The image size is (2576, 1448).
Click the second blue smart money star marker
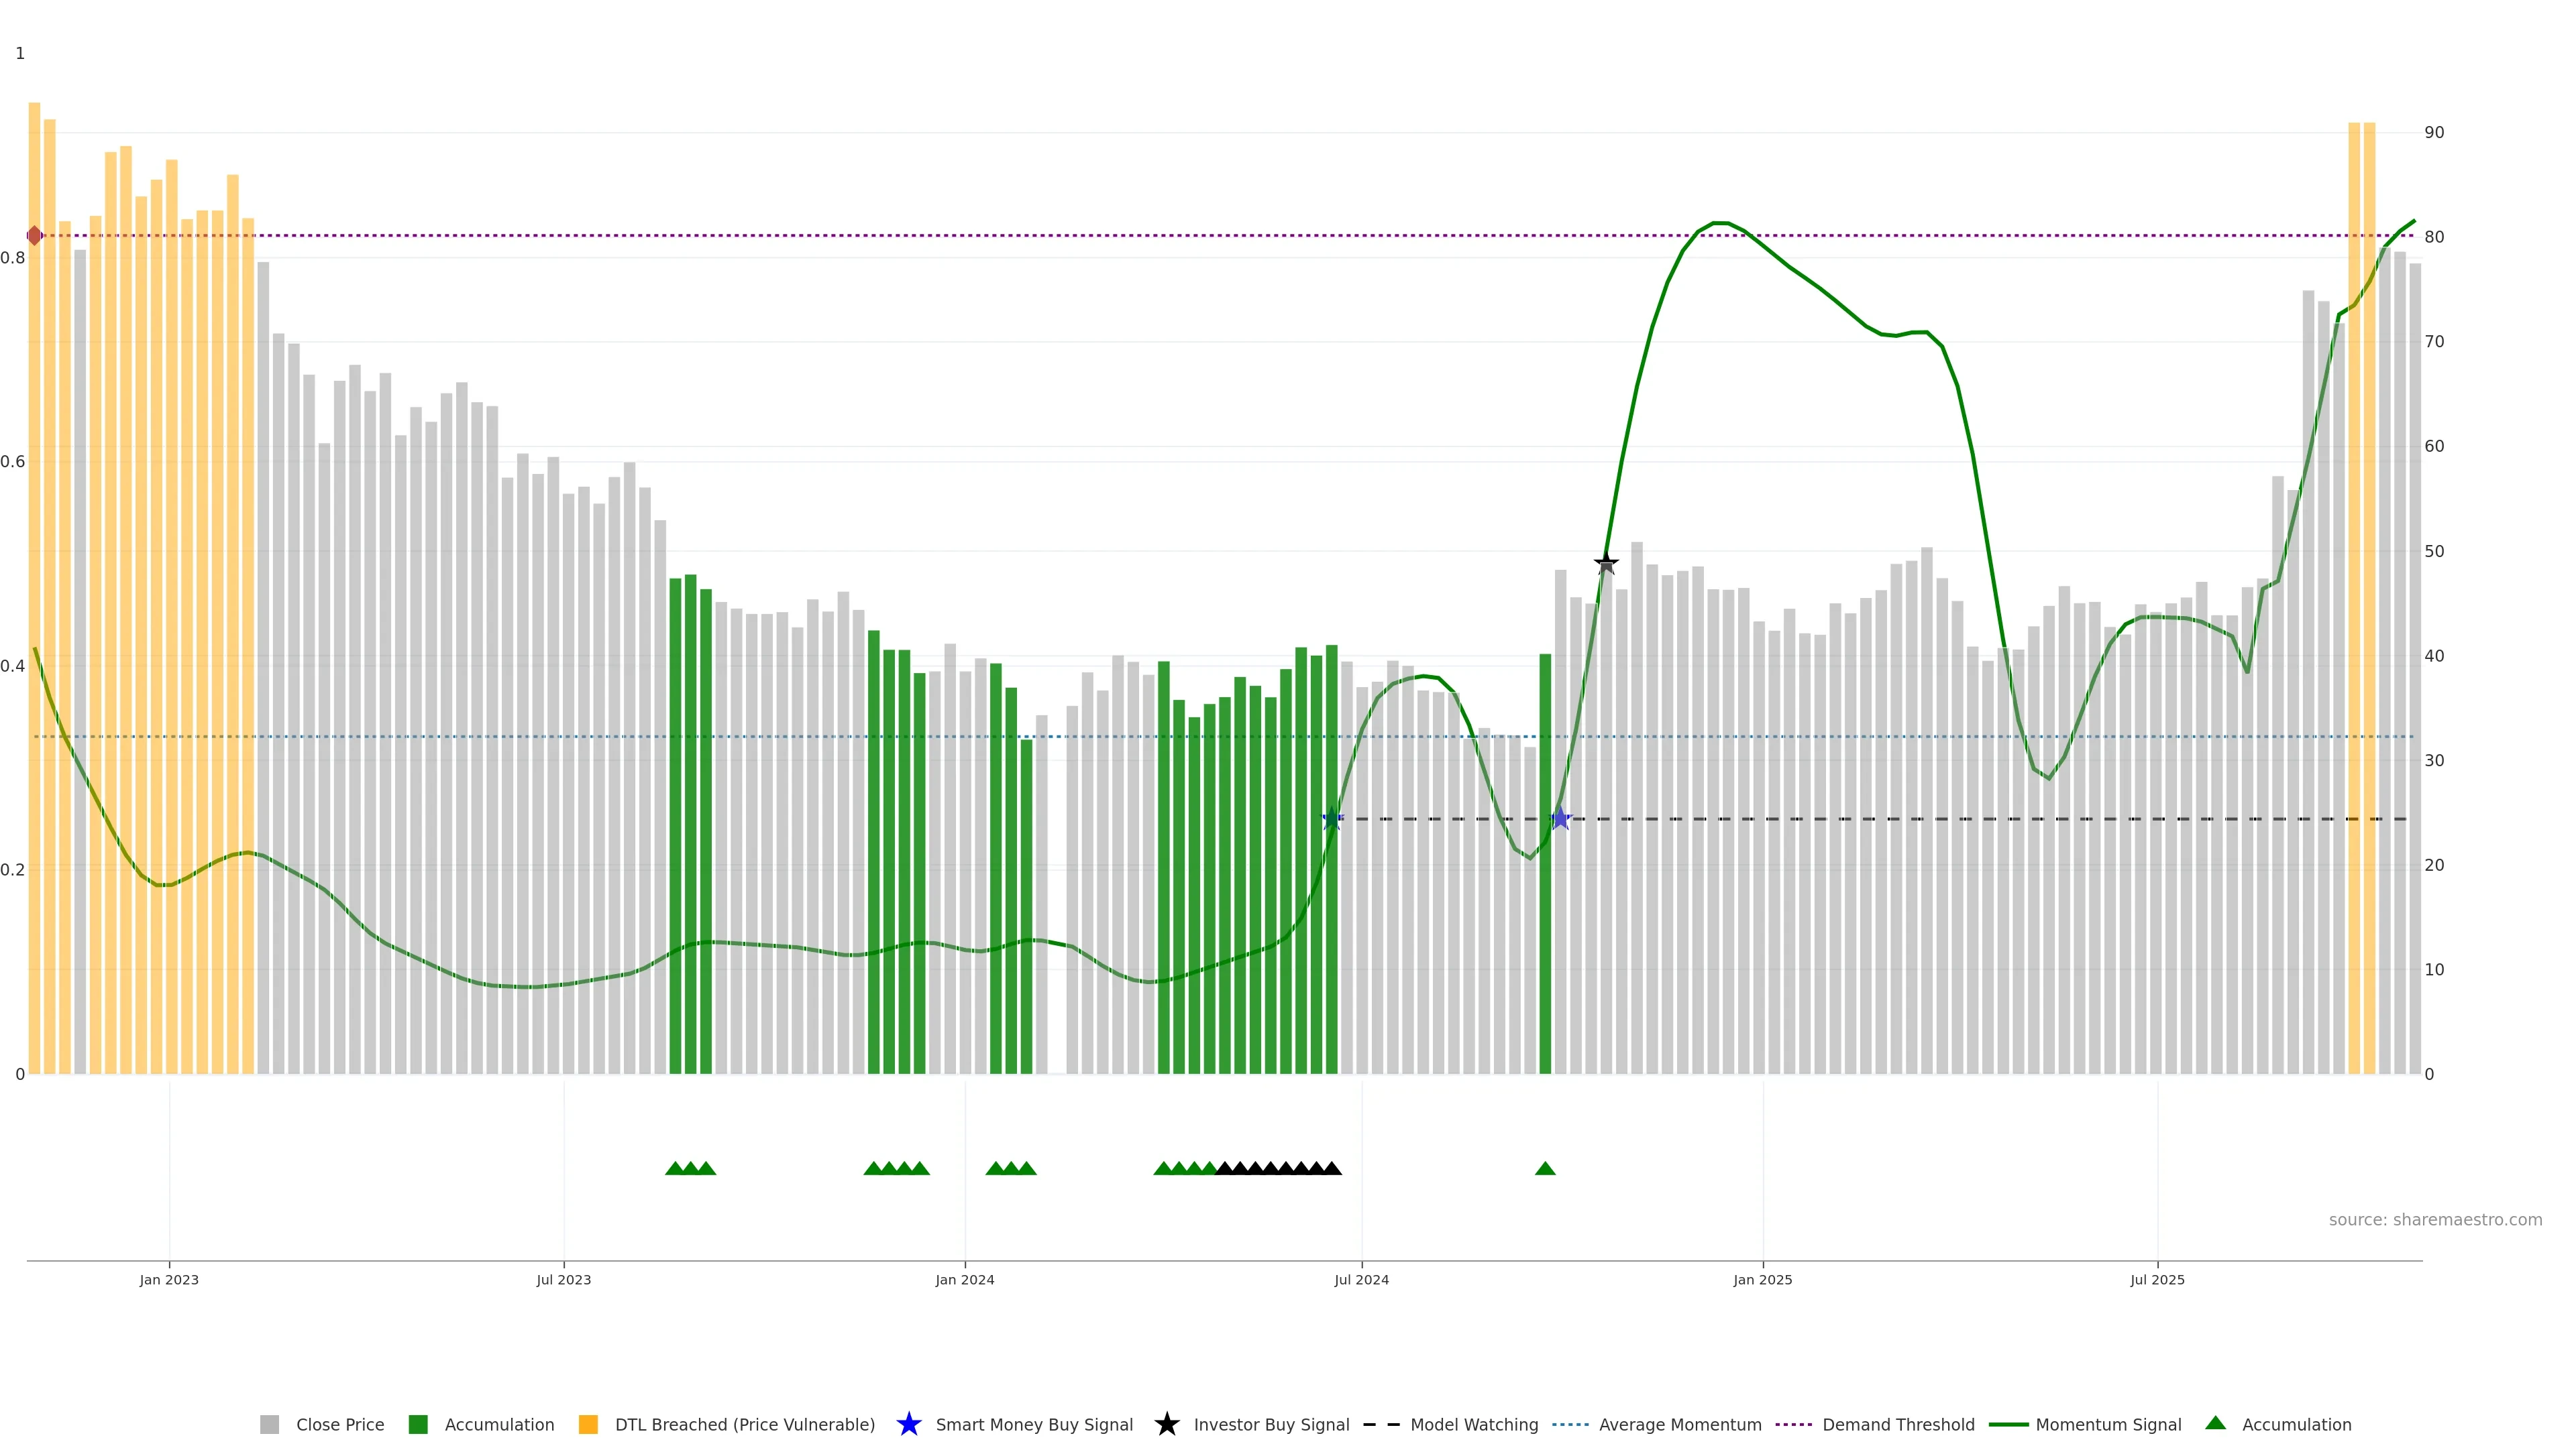[1560, 819]
